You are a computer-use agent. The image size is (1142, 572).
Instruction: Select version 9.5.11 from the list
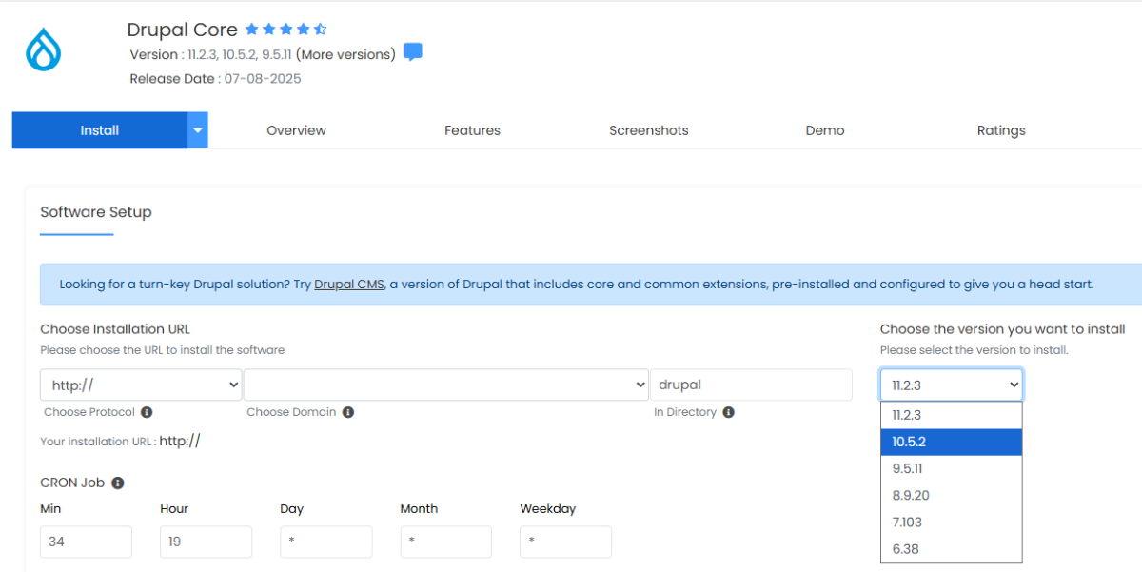pyautogui.click(x=952, y=468)
